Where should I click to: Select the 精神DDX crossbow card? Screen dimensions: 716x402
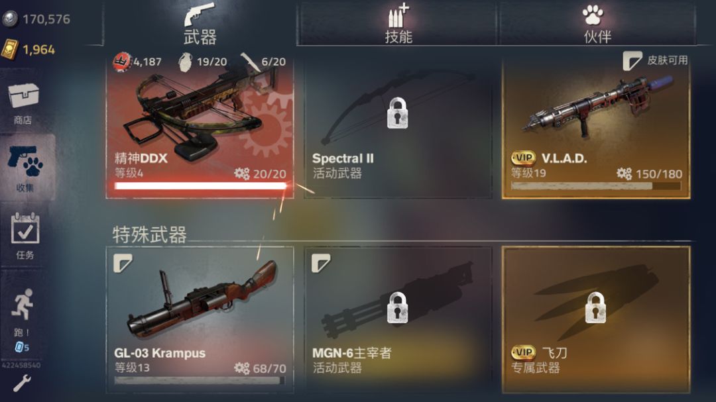click(200, 127)
